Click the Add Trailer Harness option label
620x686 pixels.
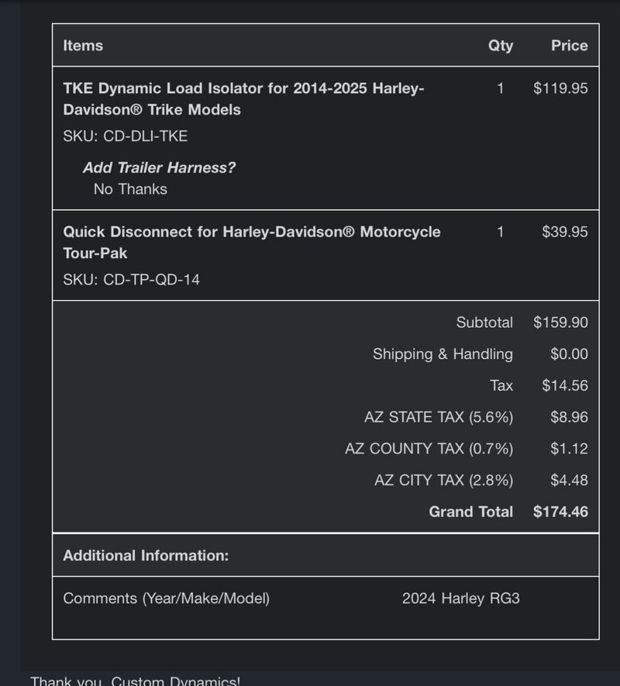159,167
